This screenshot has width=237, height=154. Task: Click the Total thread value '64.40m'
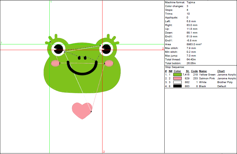191,60
